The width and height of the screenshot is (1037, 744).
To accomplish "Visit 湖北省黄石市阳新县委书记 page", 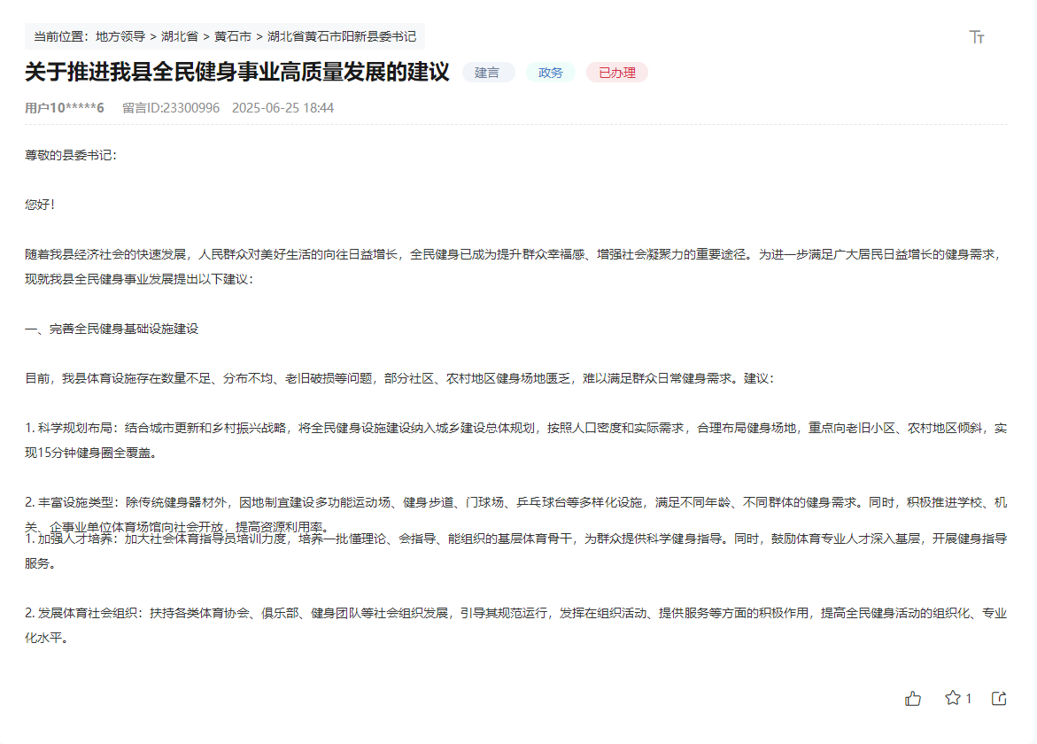I will click(341, 36).
